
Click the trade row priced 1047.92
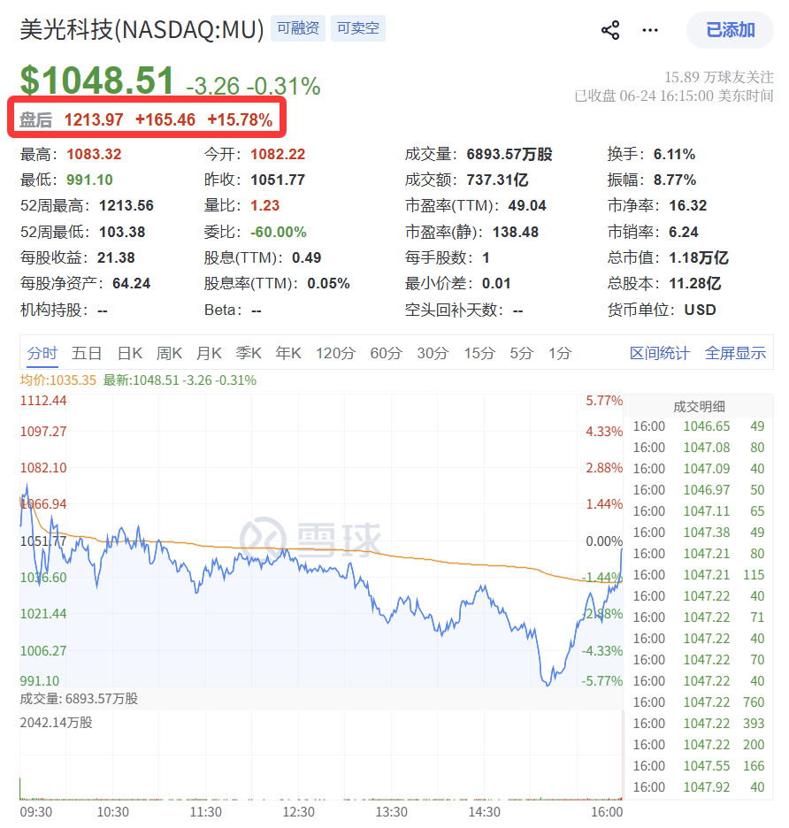point(699,787)
